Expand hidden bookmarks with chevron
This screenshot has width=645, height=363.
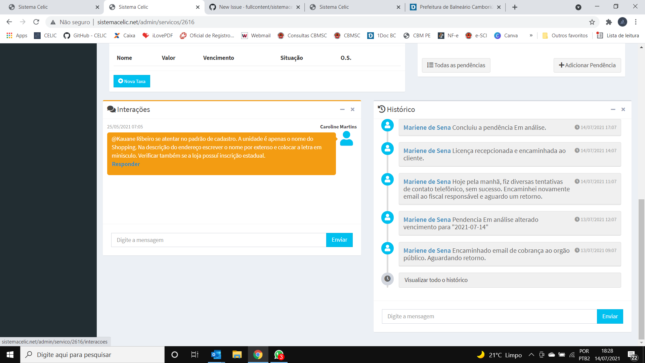[x=531, y=36]
